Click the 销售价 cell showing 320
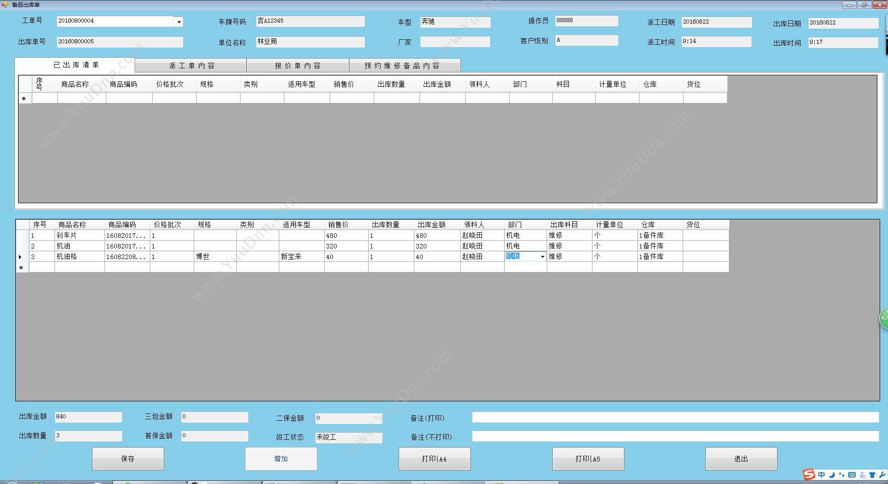 (346, 246)
